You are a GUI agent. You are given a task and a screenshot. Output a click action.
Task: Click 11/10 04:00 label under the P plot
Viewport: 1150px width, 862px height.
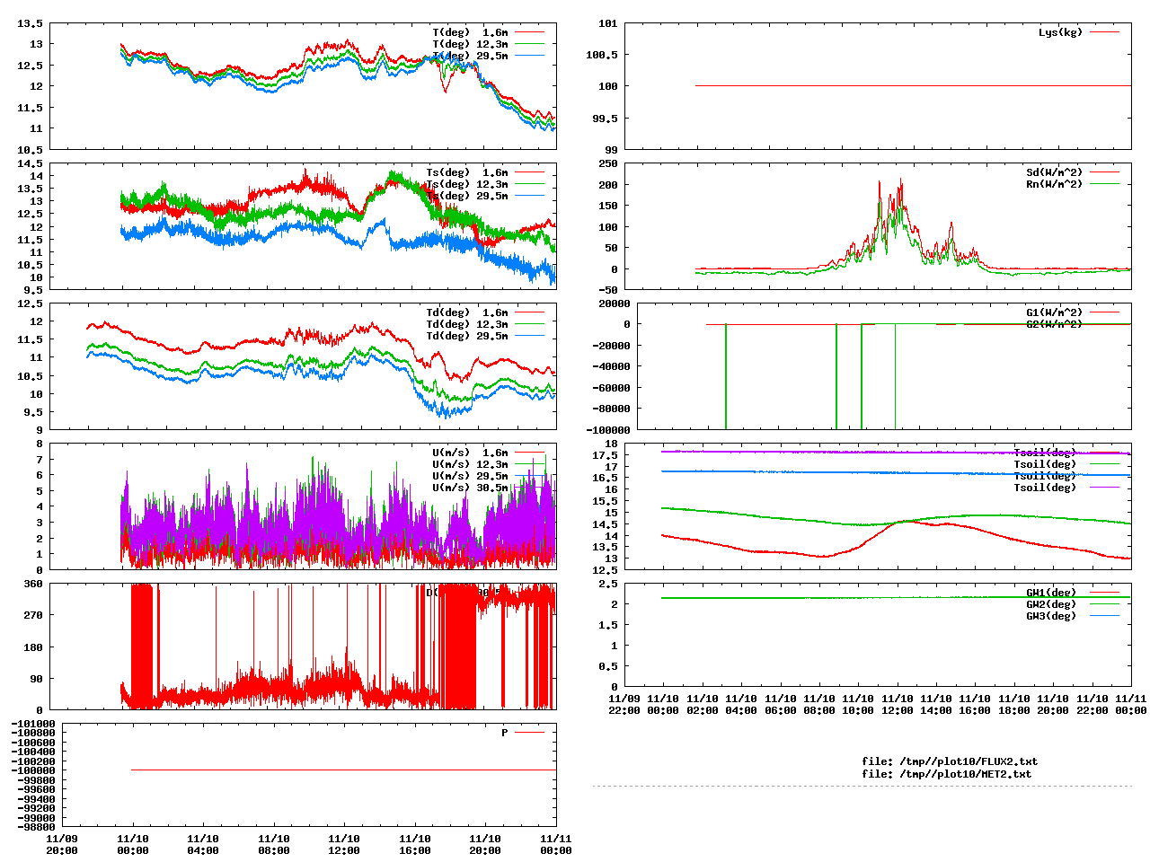click(x=203, y=844)
